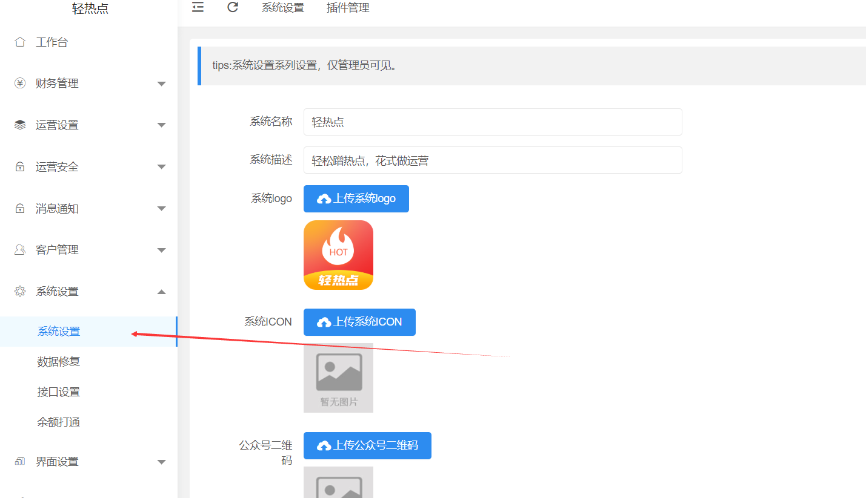Open 系统设置 in the top navigation
The height and width of the screenshot is (498, 866).
(x=283, y=8)
